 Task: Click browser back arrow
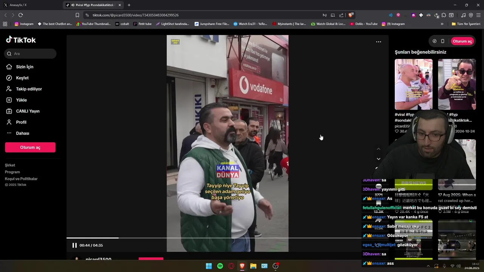tap(5, 15)
